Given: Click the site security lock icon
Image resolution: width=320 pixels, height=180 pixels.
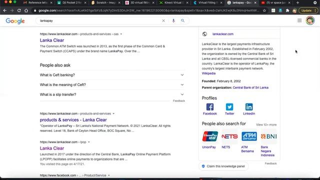Looking at the screenshot, I should [35, 10].
